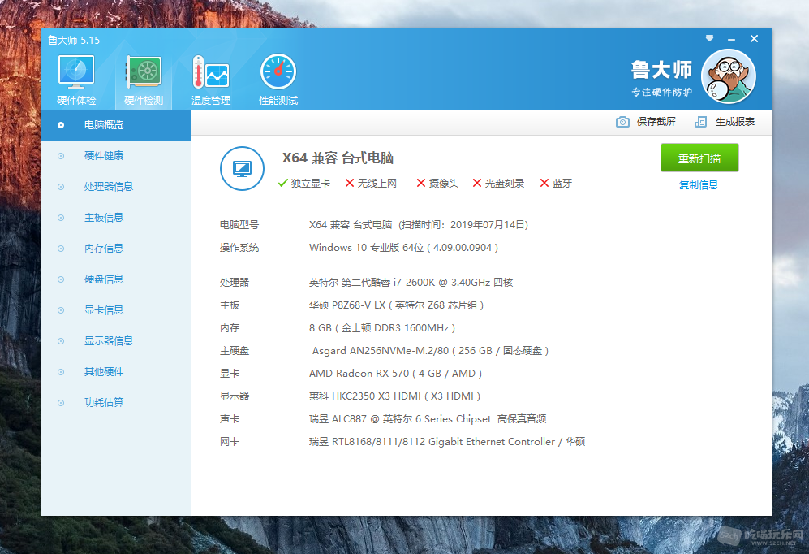This screenshot has height=554, width=809.
Task: Click the 功耗估算 bullet icon
Action: [61, 403]
